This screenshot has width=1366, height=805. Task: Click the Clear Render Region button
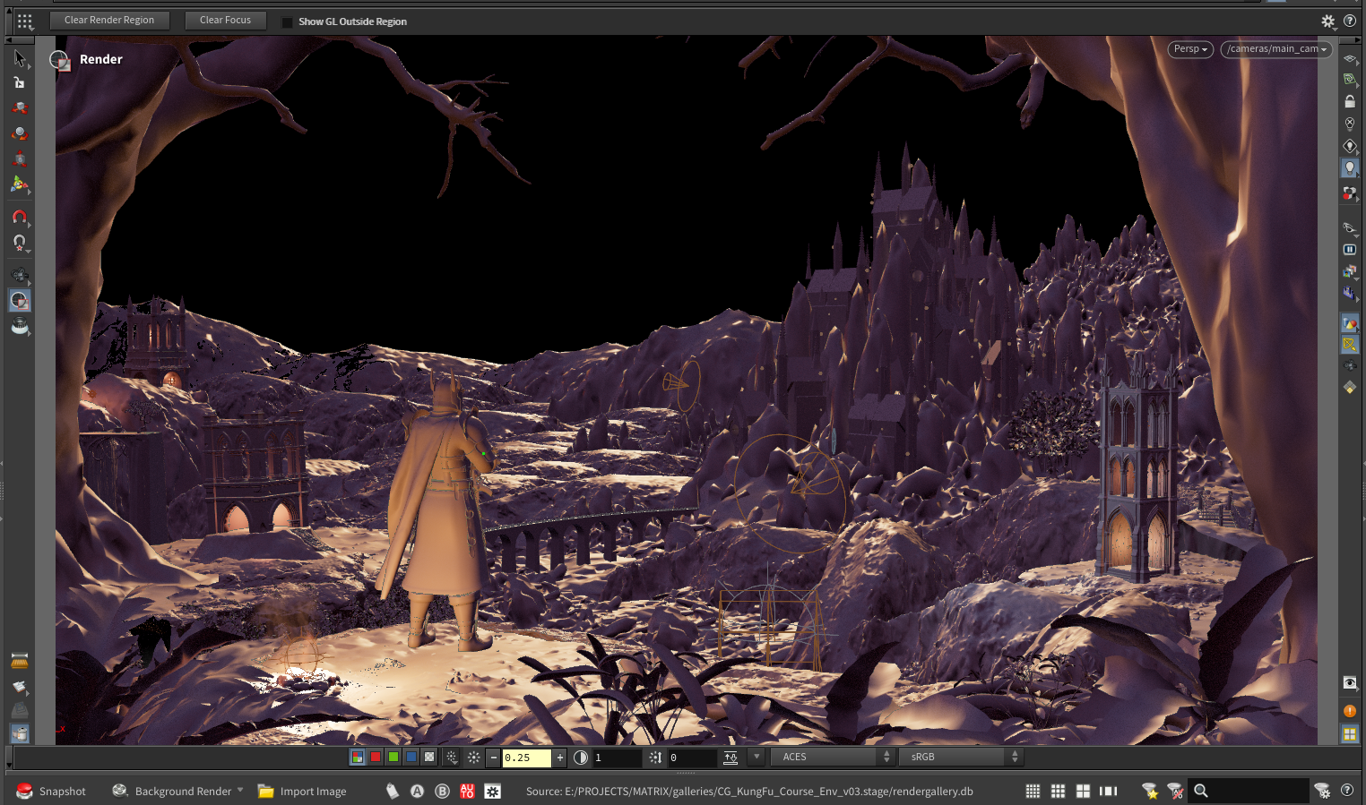[109, 20]
